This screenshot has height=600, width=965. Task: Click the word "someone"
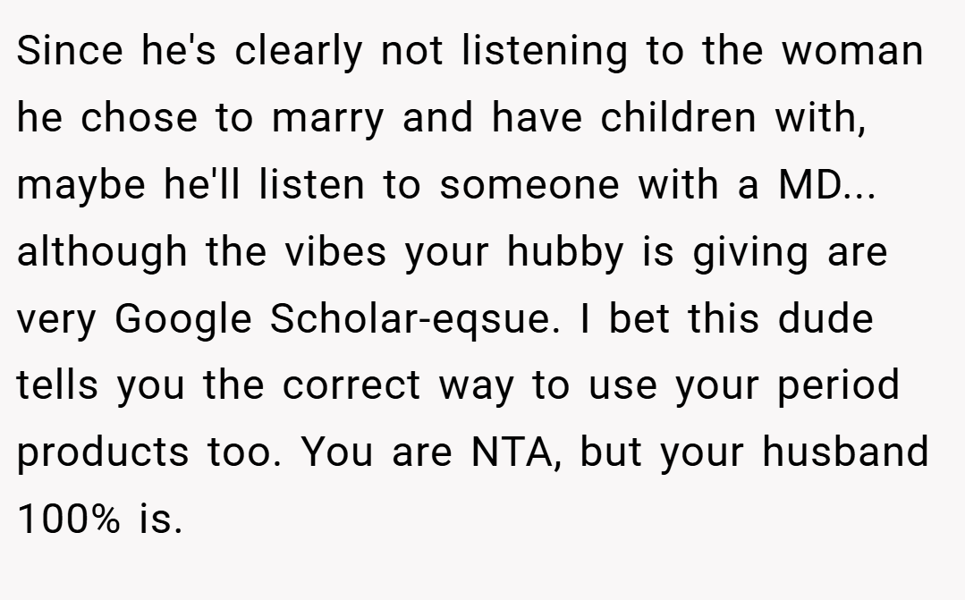(529, 184)
